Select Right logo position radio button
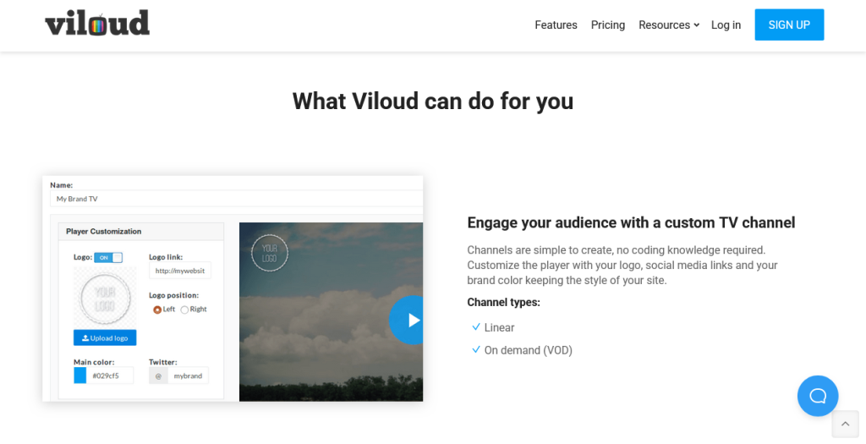Screen dimensions: 866x444 (x=184, y=310)
